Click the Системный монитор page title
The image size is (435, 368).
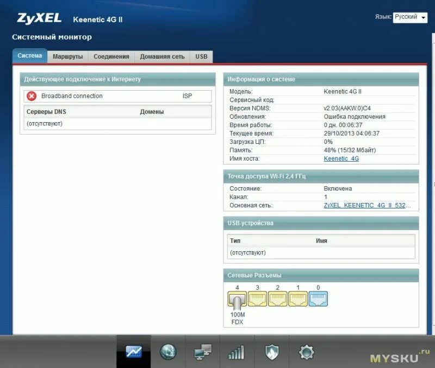pos(52,37)
